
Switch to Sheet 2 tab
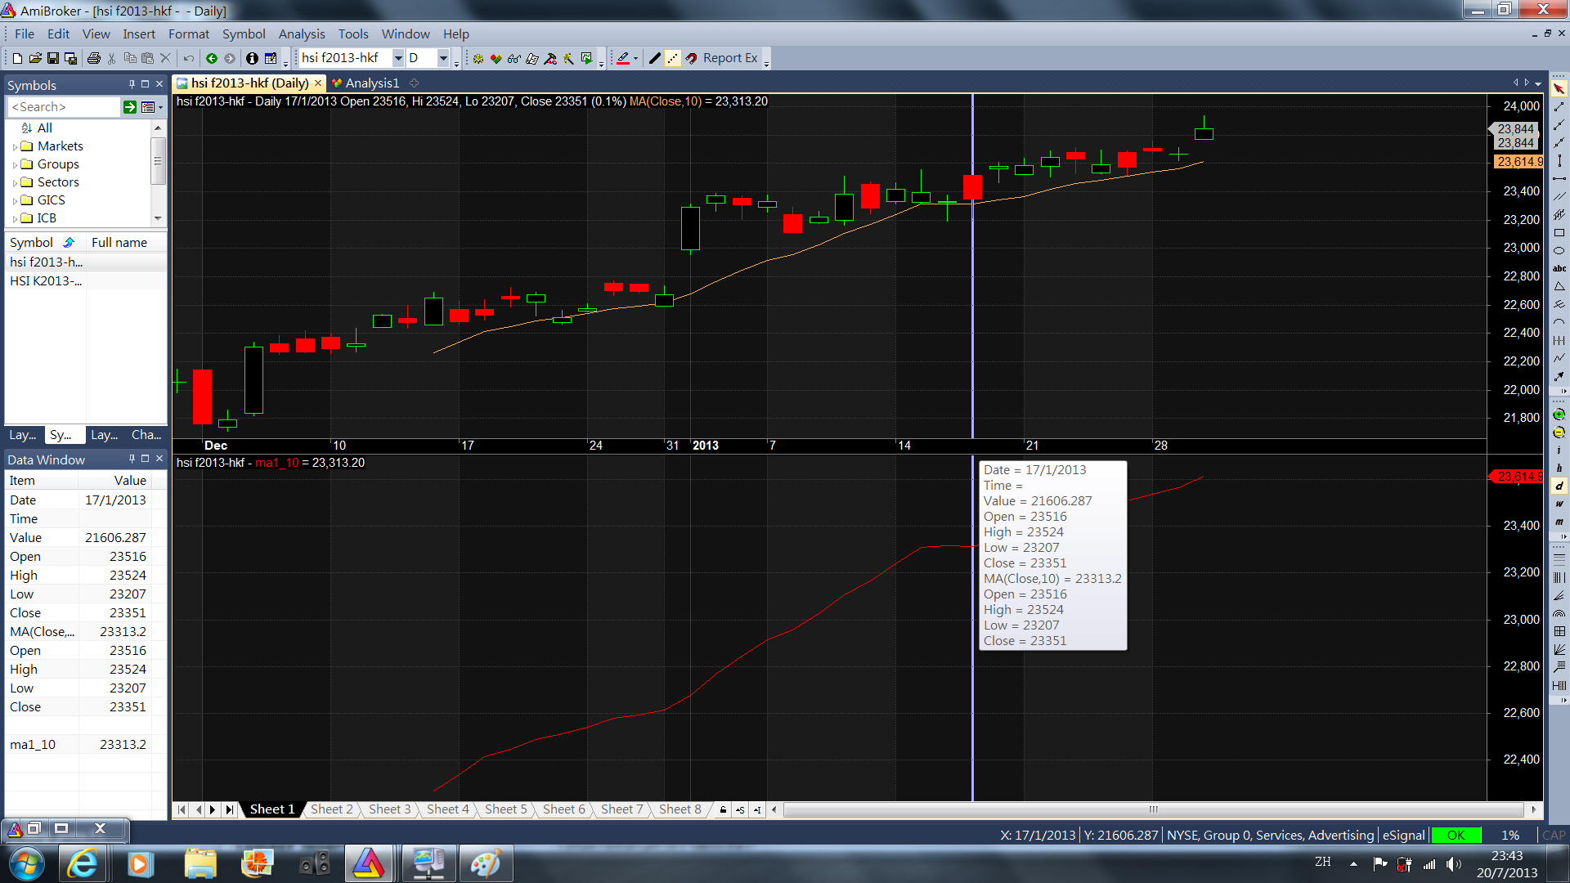click(331, 809)
